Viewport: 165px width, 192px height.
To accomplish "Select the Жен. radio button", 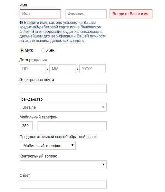I will [43, 50].
